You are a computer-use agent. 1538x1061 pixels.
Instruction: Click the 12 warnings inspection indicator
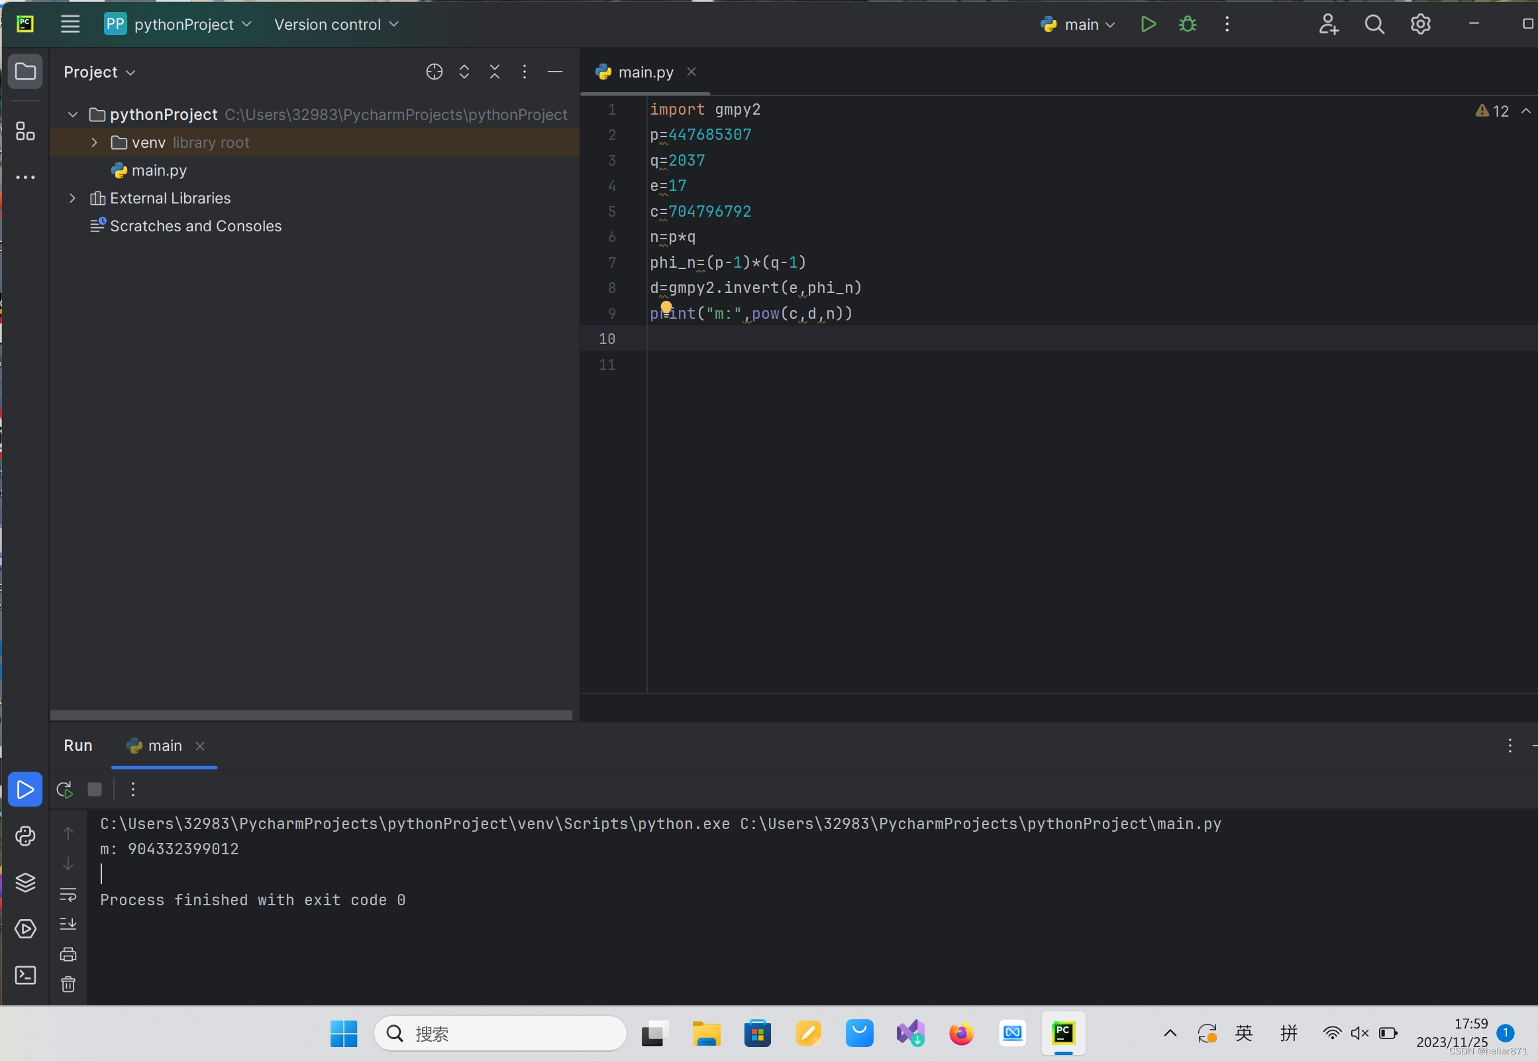click(x=1492, y=111)
